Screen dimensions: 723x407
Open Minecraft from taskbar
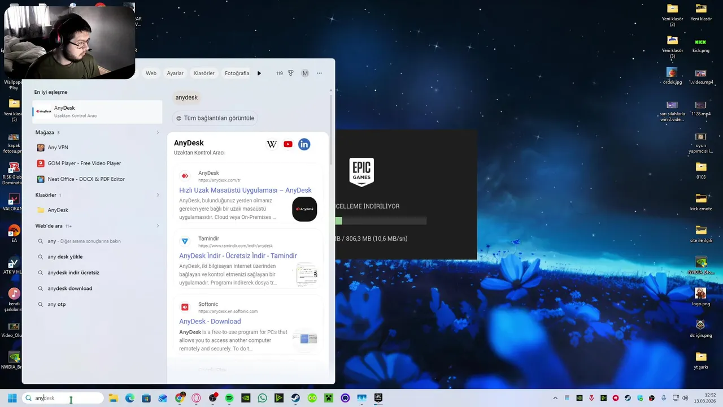pos(329,398)
